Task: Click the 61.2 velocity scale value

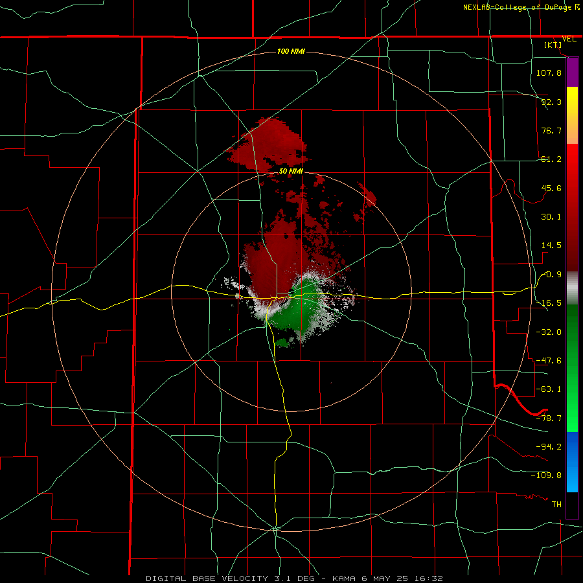Action: (551, 159)
